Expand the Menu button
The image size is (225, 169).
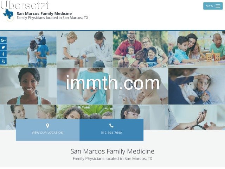point(213,6)
